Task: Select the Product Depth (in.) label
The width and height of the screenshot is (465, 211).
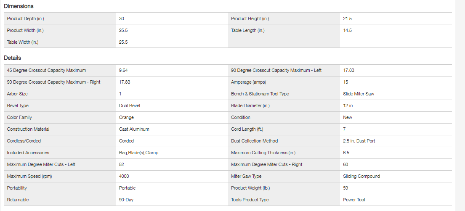Action: pyautogui.click(x=25, y=19)
